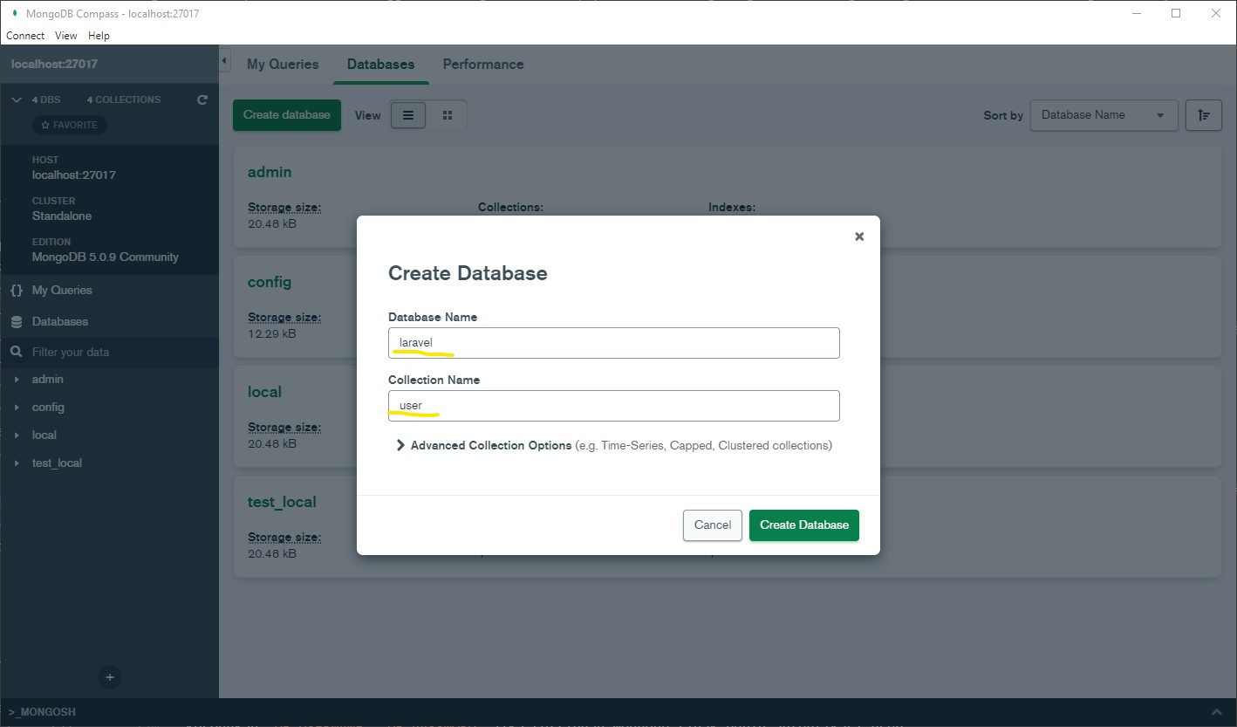
Task: Select test_local in the sidebar tree
Action: tap(57, 463)
